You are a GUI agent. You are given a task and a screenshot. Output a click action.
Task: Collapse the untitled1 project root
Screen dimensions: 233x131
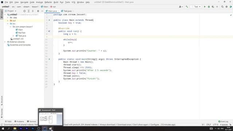[x=5, y=15]
